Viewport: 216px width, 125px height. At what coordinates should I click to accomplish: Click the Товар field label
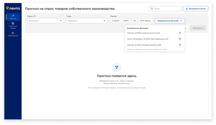(x=69, y=16)
